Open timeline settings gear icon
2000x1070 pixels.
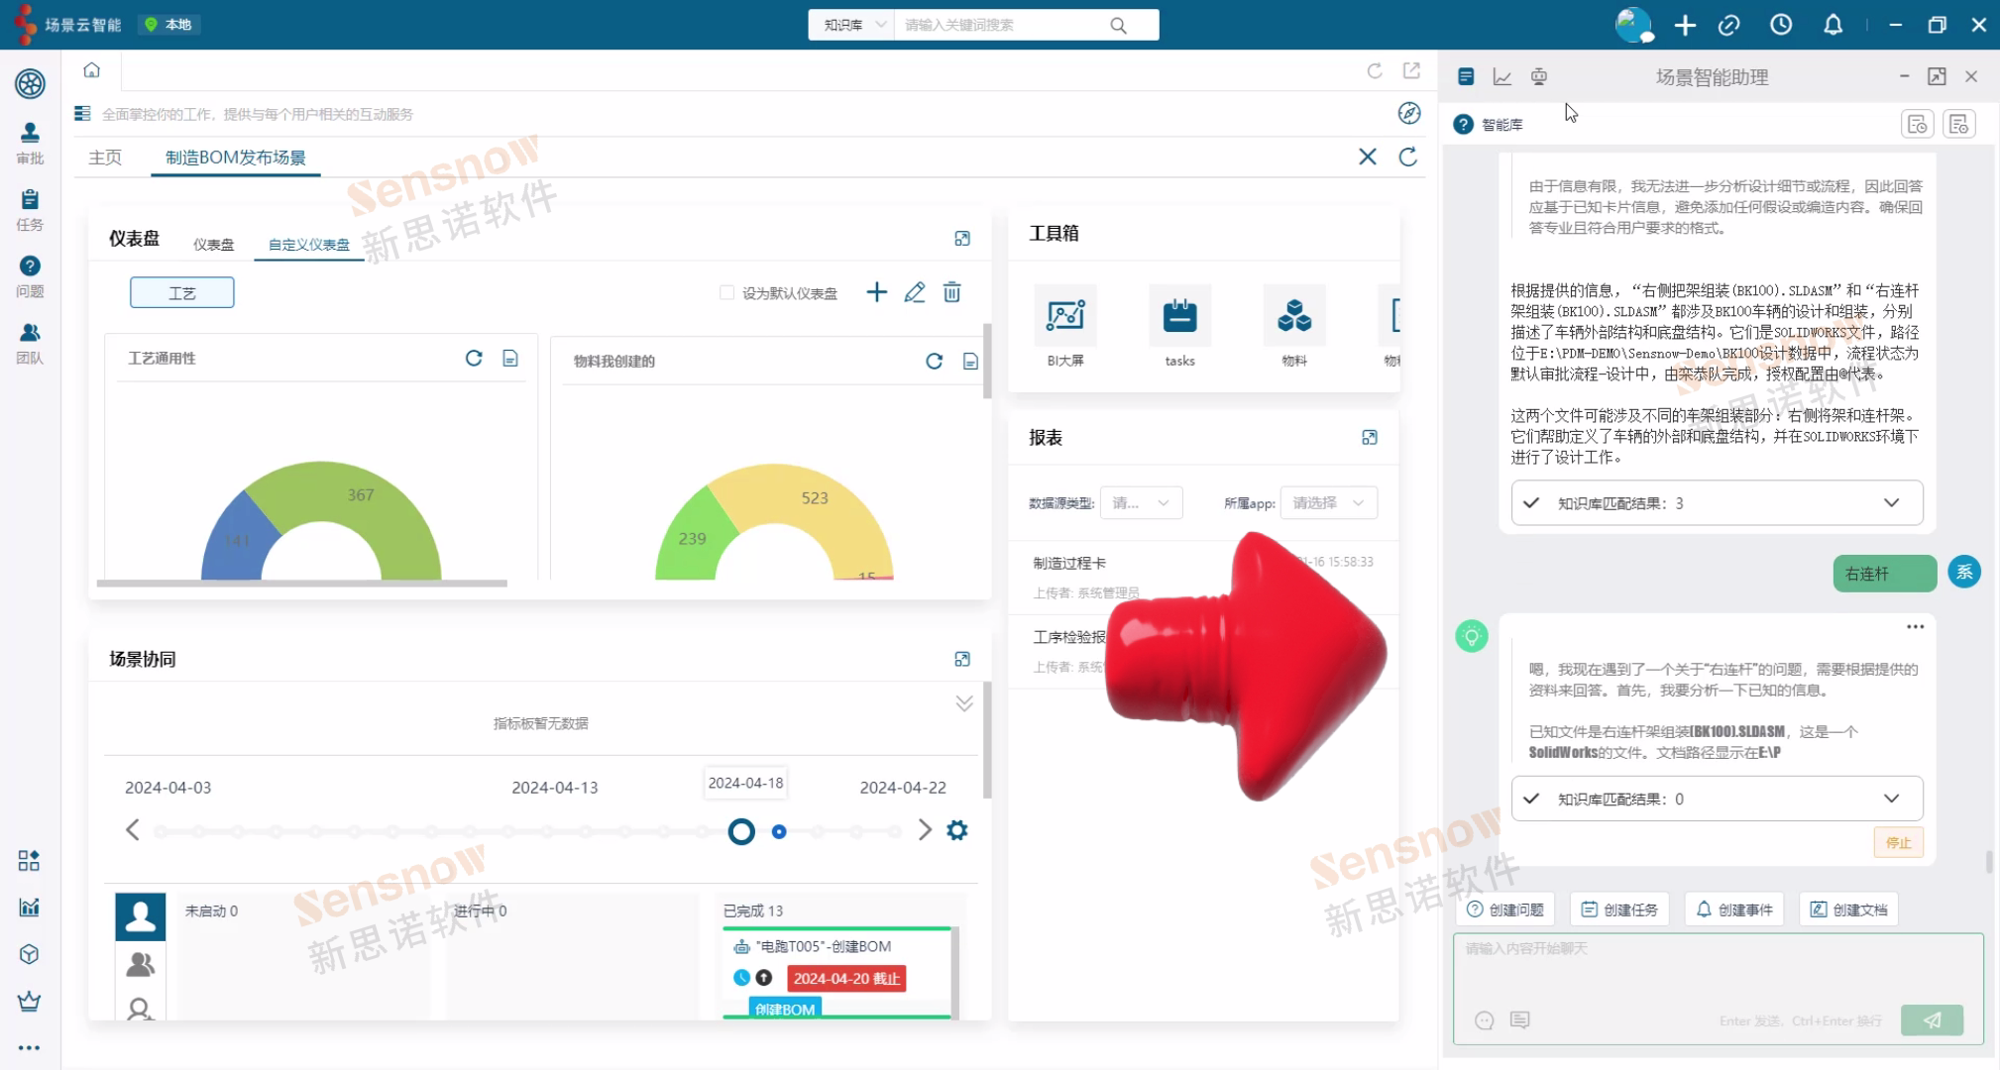[956, 830]
